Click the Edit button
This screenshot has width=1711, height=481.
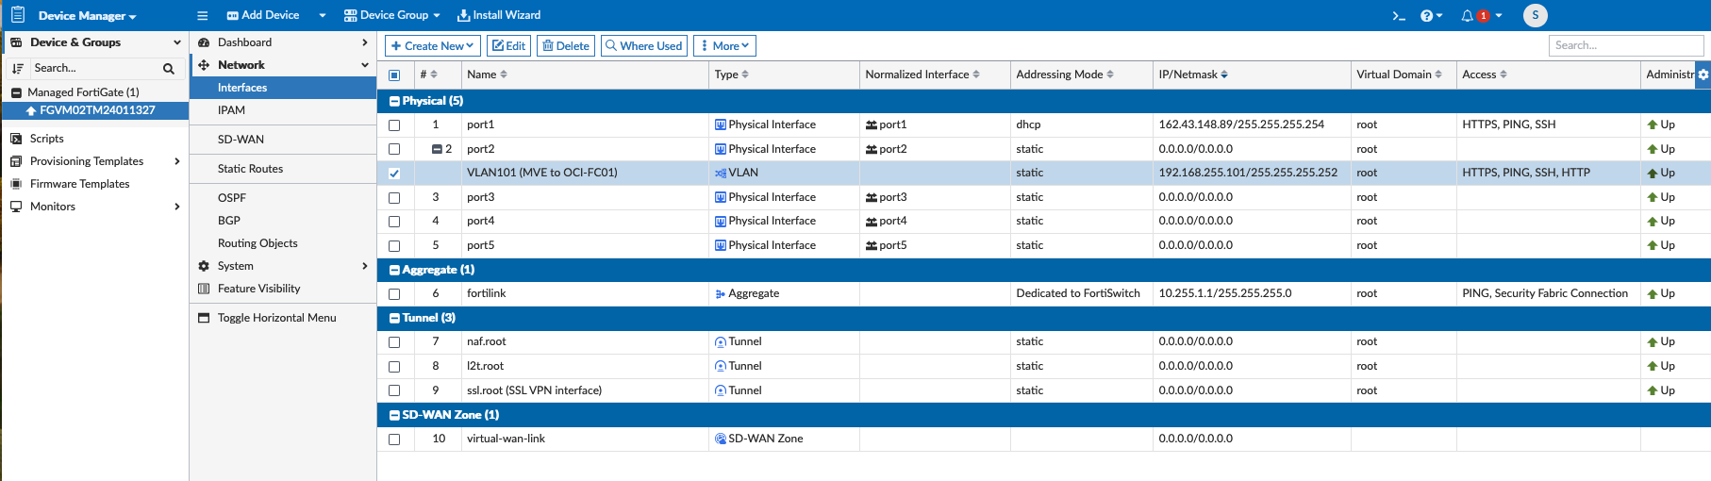click(x=509, y=45)
